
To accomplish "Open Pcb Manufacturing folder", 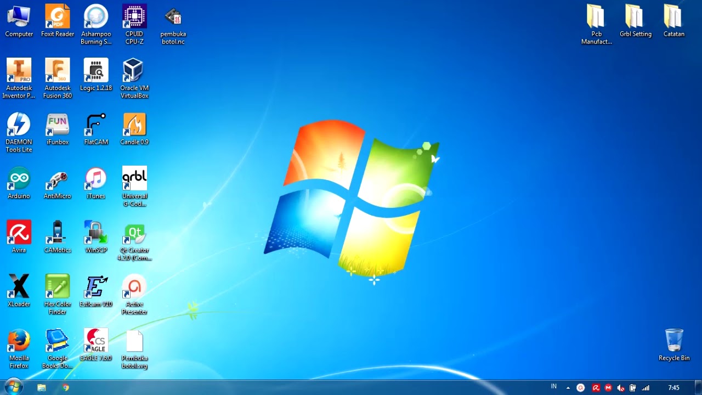I will [x=596, y=25].
